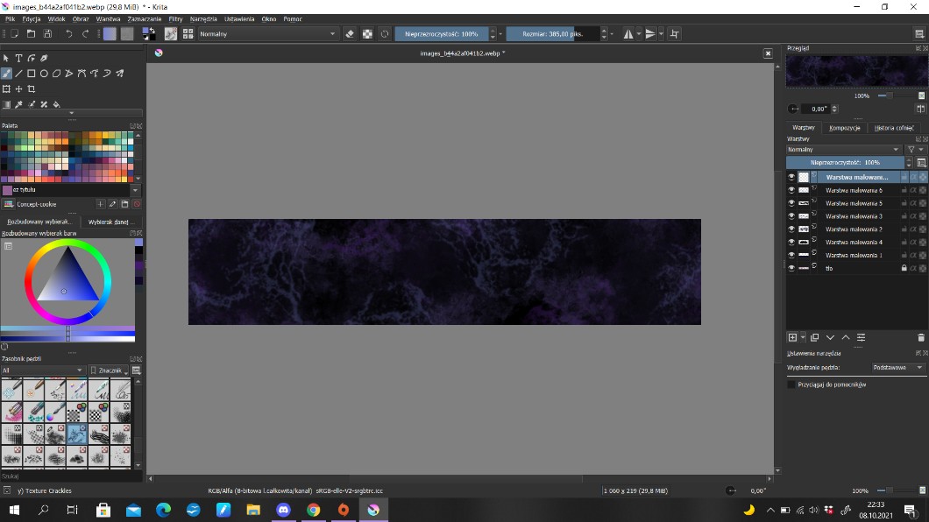Select the Text tool in the toolbox
Screen dimensions: 929x522
point(18,59)
